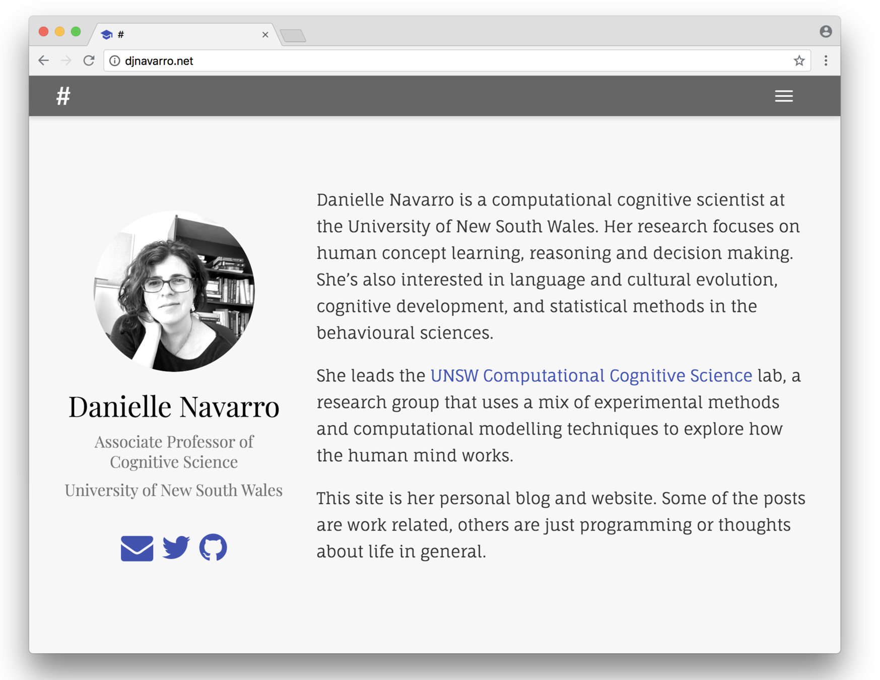Go back with the browser back arrow

44,61
